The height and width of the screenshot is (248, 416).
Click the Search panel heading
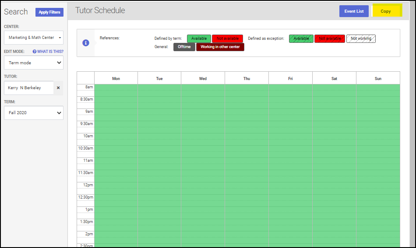pyautogui.click(x=16, y=12)
